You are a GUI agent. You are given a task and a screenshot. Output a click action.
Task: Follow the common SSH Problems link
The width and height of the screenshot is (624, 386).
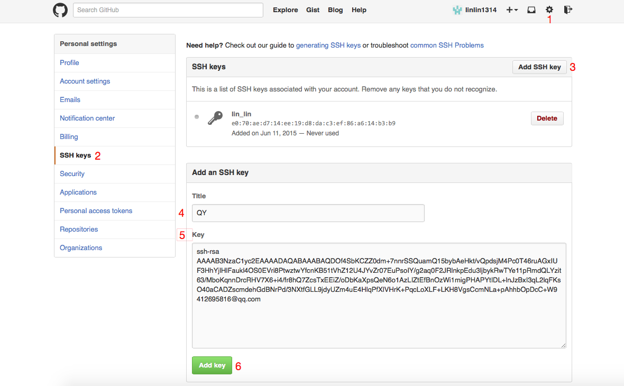(447, 45)
